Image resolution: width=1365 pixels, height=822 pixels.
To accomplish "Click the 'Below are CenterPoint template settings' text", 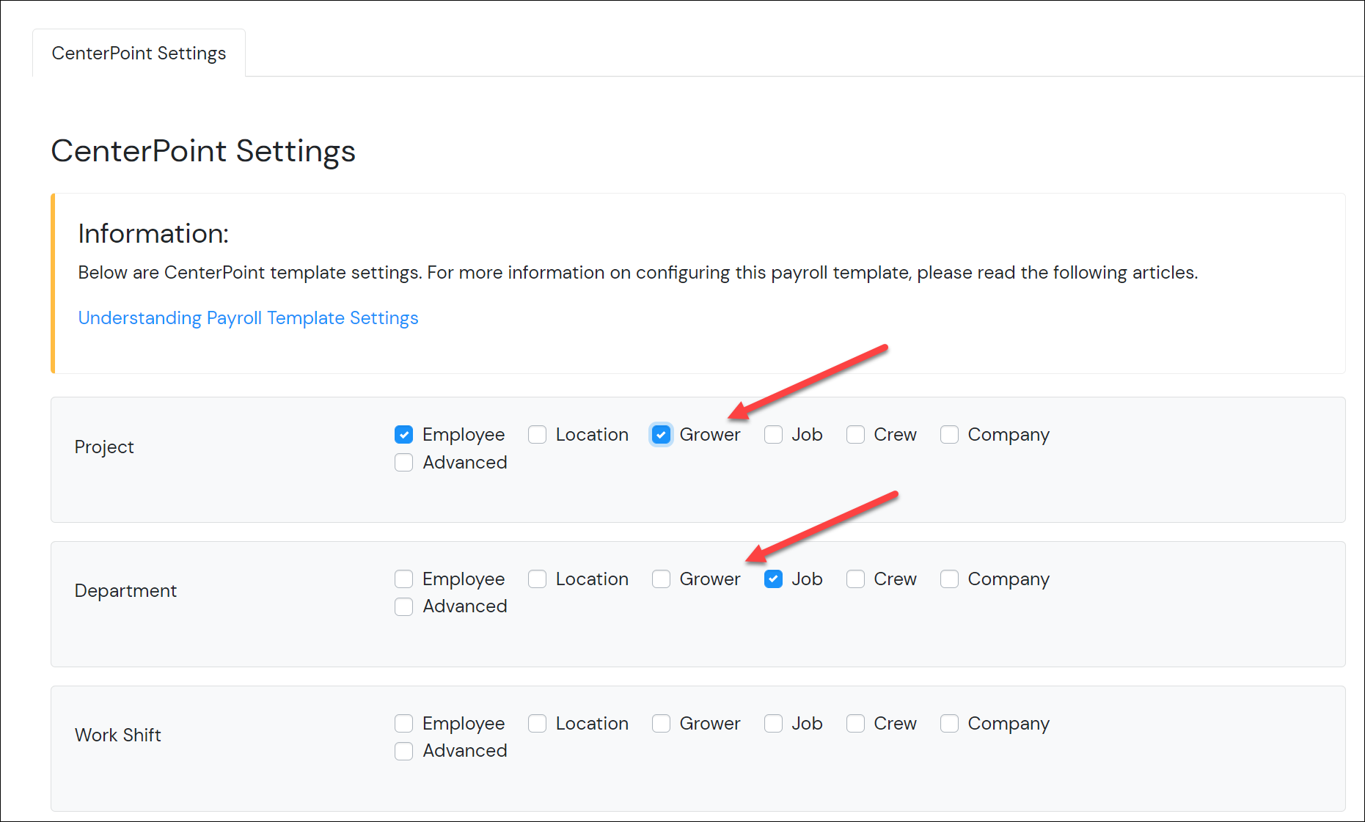I will pos(638,273).
